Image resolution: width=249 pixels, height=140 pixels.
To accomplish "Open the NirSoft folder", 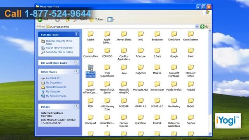I will coord(191,103).
